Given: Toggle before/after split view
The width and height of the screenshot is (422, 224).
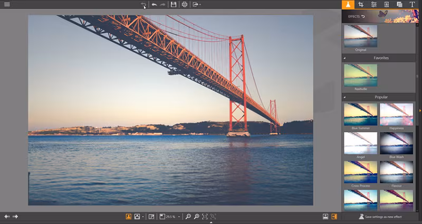Looking at the screenshot, I should pyautogui.click(x=151, y=217).
